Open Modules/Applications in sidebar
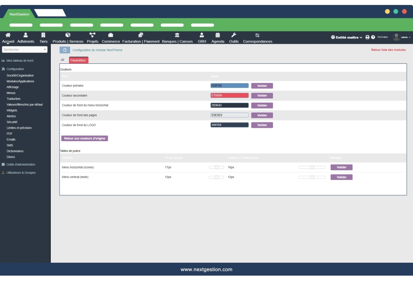Screen dimensions: 413x281 (x=20, y=82)
